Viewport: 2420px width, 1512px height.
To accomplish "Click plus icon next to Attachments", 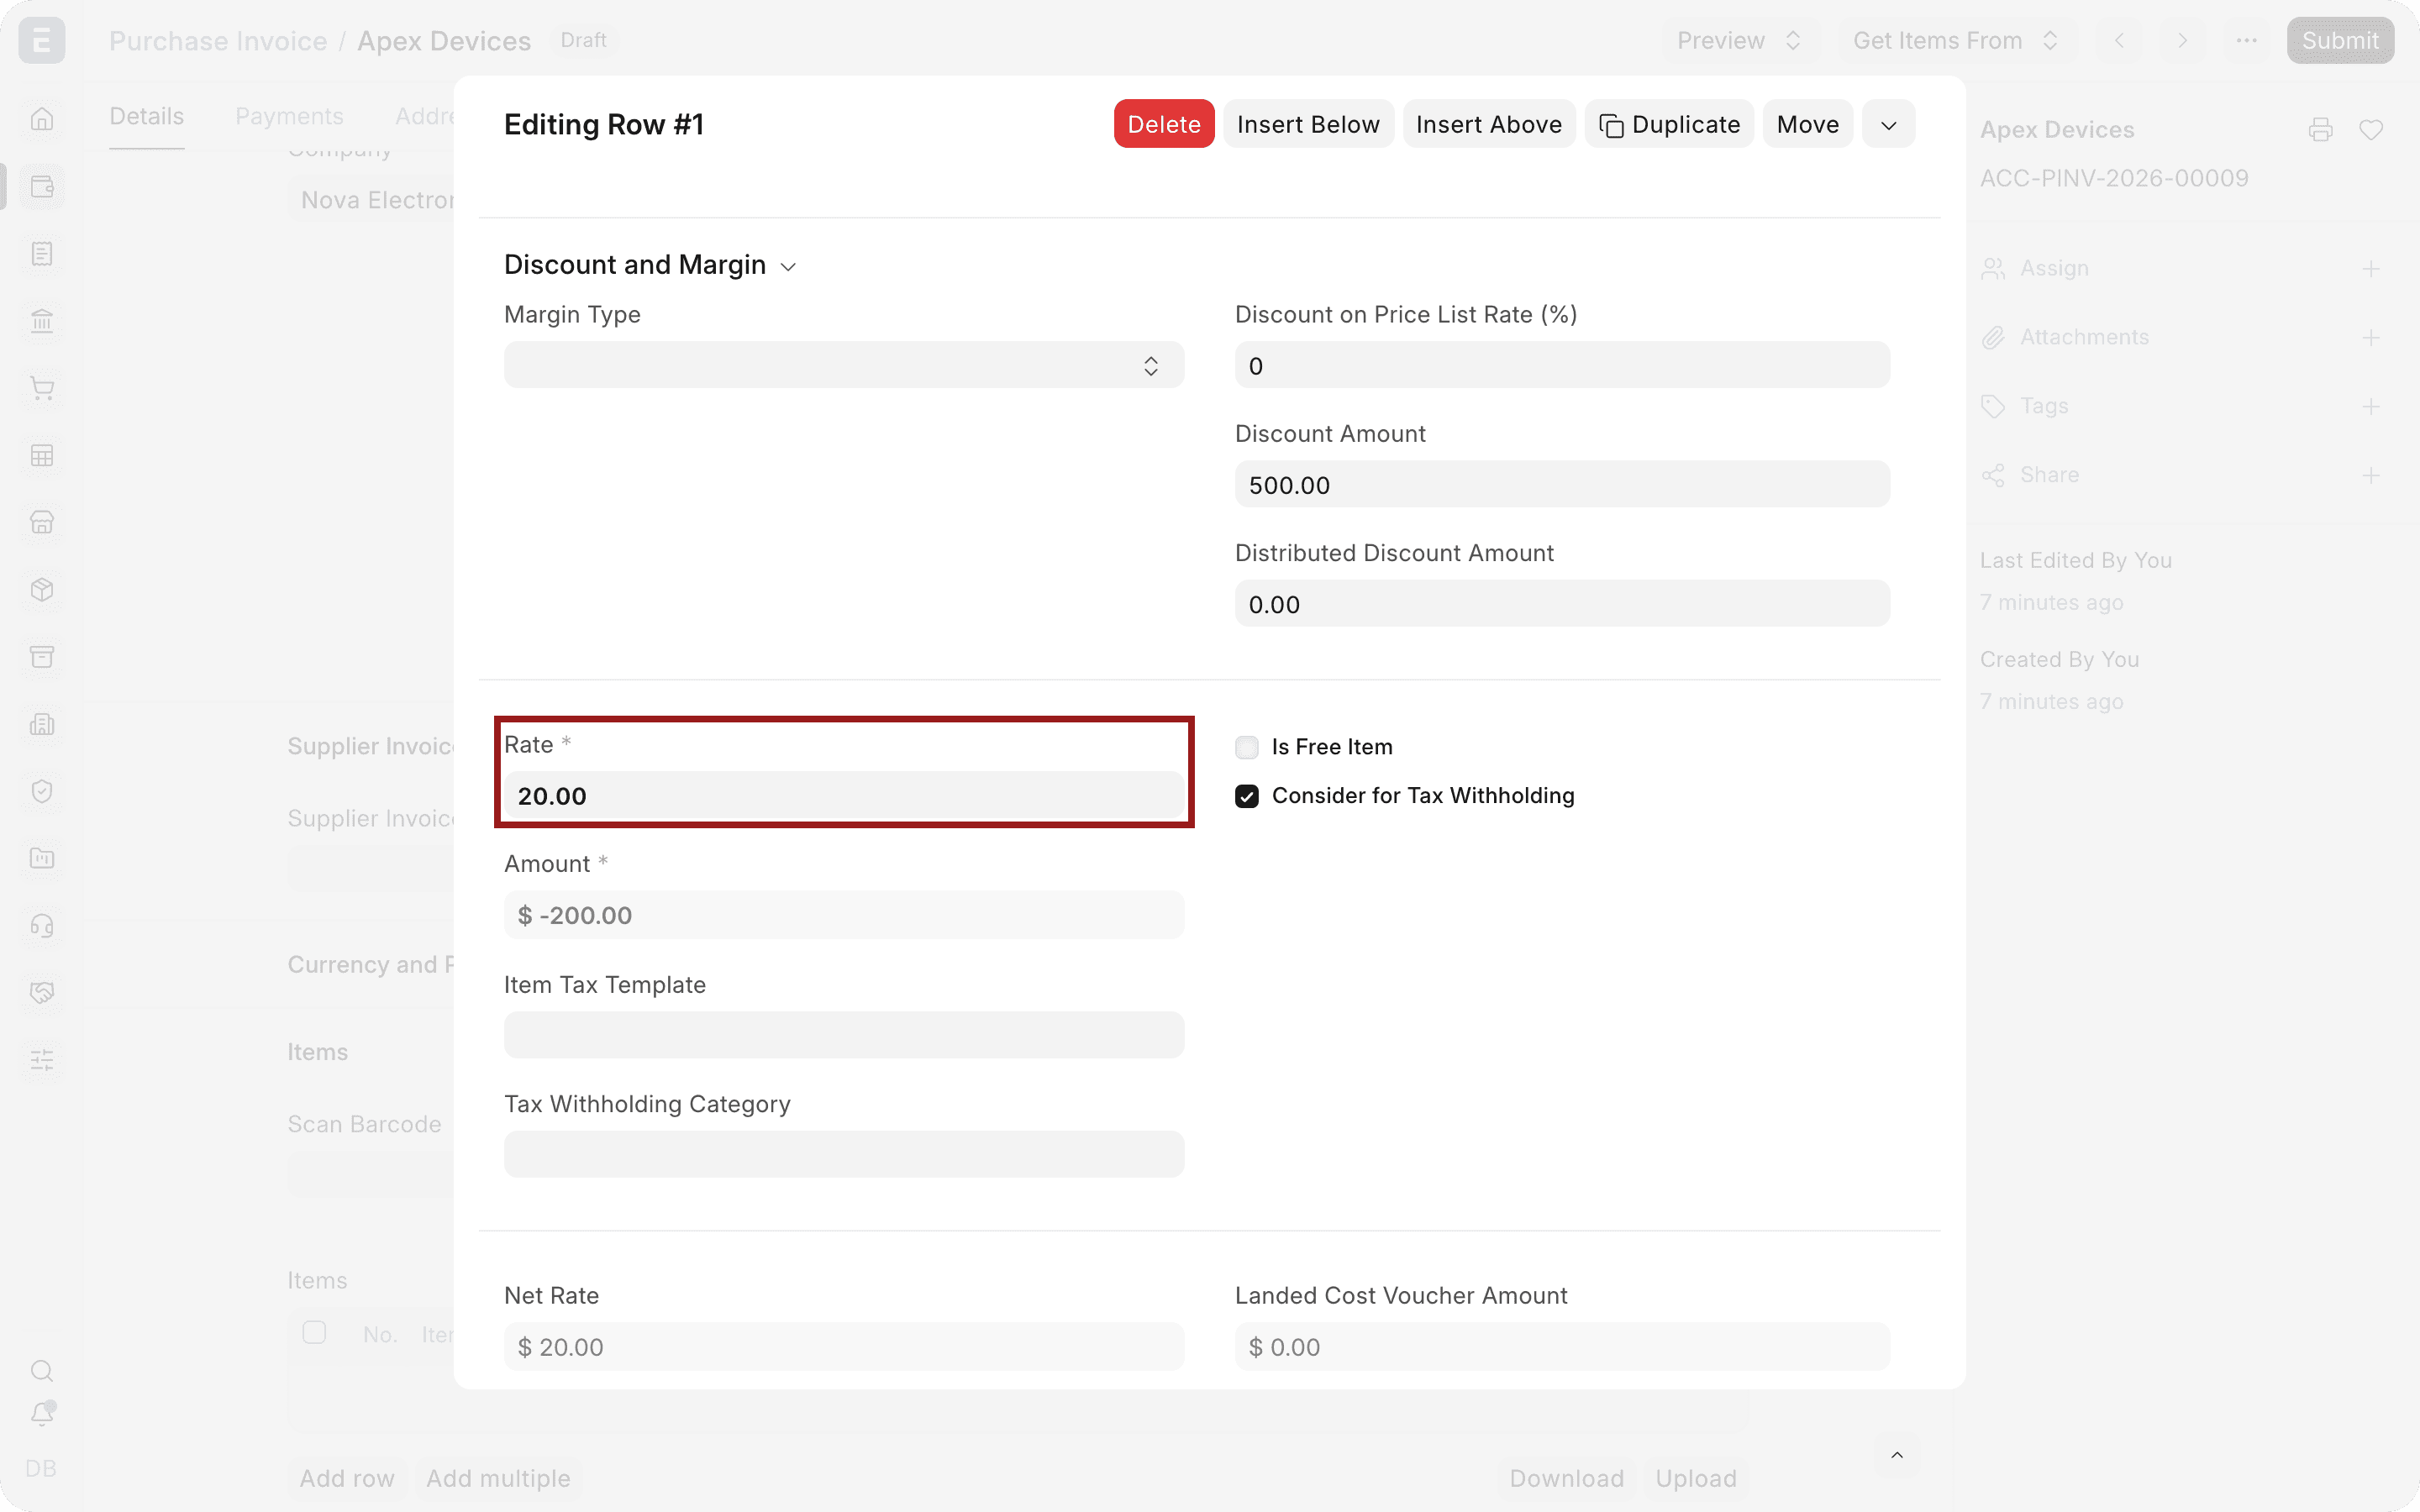I will pos(2371,338).
